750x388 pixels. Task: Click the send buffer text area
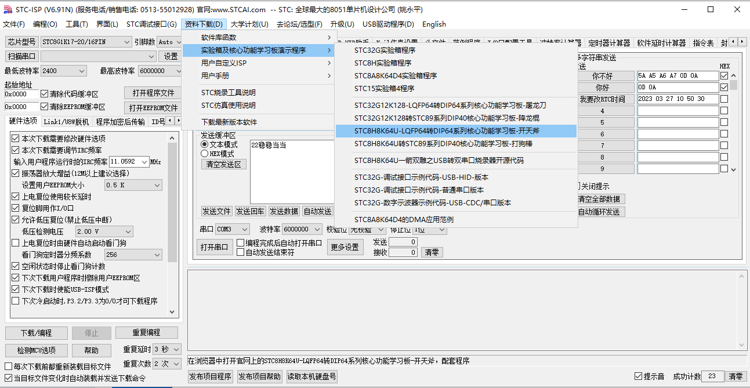click(x=292, y=172)
